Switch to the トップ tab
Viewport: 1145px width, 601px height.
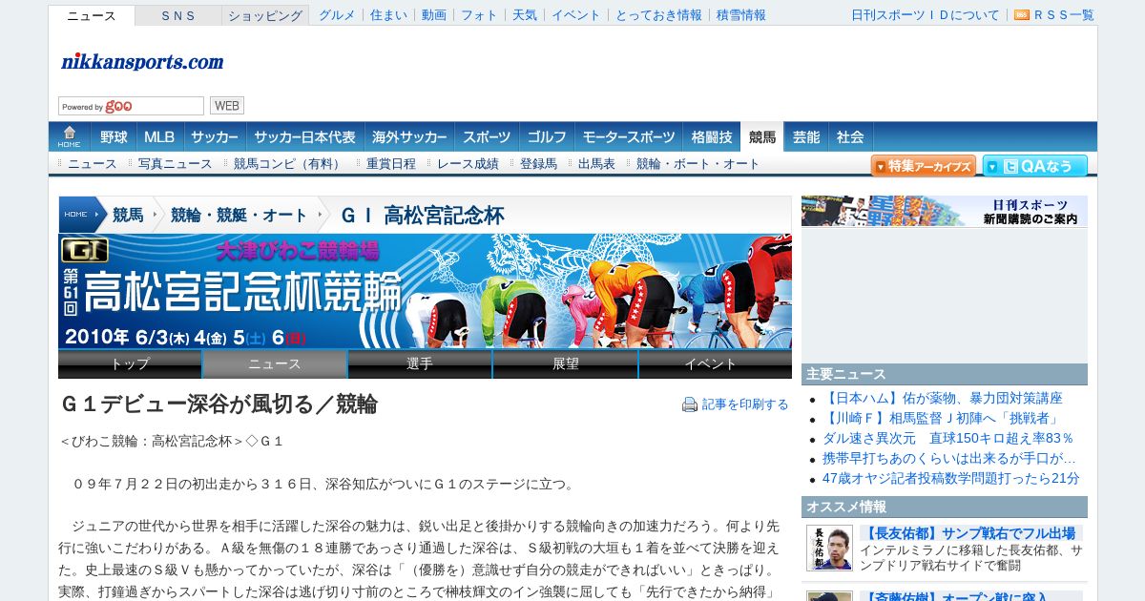click(x=130, y=363)
